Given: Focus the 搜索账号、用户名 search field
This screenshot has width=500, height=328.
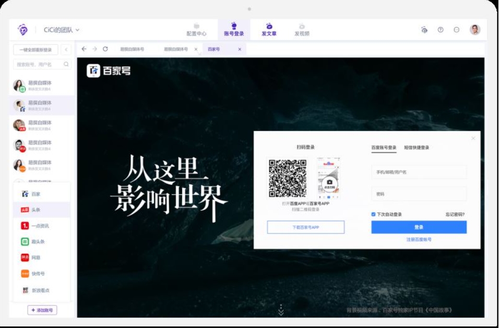Looking at the screenshot, I should (x=42, y=64).
